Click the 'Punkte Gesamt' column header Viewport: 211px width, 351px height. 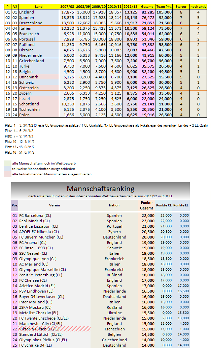coord(146,205)
